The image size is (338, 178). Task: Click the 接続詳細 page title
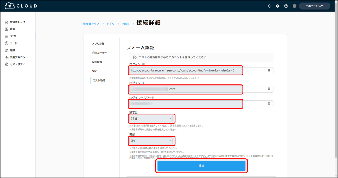148,23
